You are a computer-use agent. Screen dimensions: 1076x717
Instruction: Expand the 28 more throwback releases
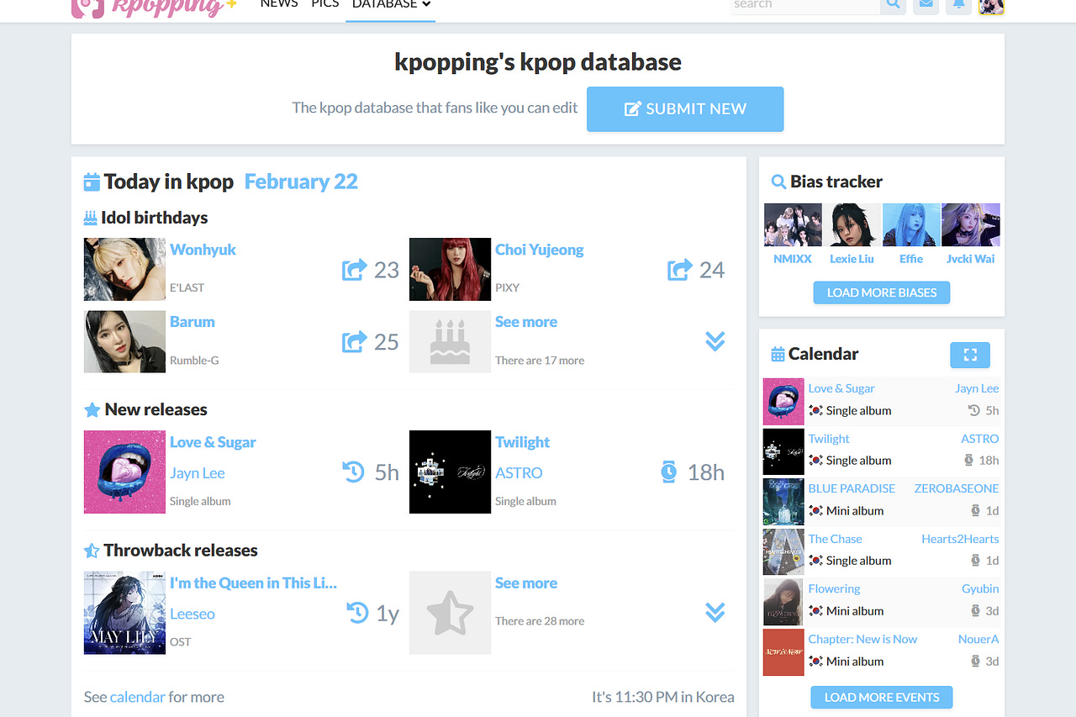715,612
